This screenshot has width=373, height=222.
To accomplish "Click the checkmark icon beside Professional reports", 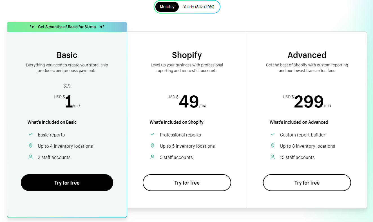I will [153, 134].
